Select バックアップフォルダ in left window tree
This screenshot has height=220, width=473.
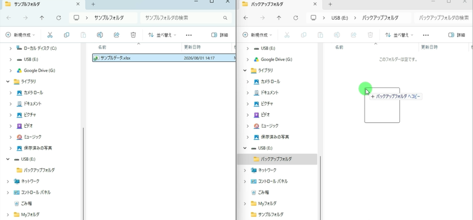point(39,170)
